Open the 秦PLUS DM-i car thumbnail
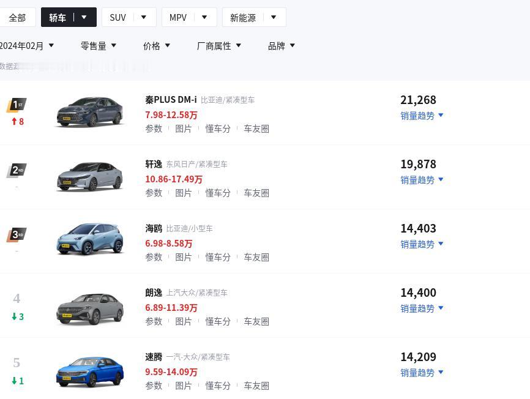This screenshot has width=530, height=399. (x=89, y=112)
